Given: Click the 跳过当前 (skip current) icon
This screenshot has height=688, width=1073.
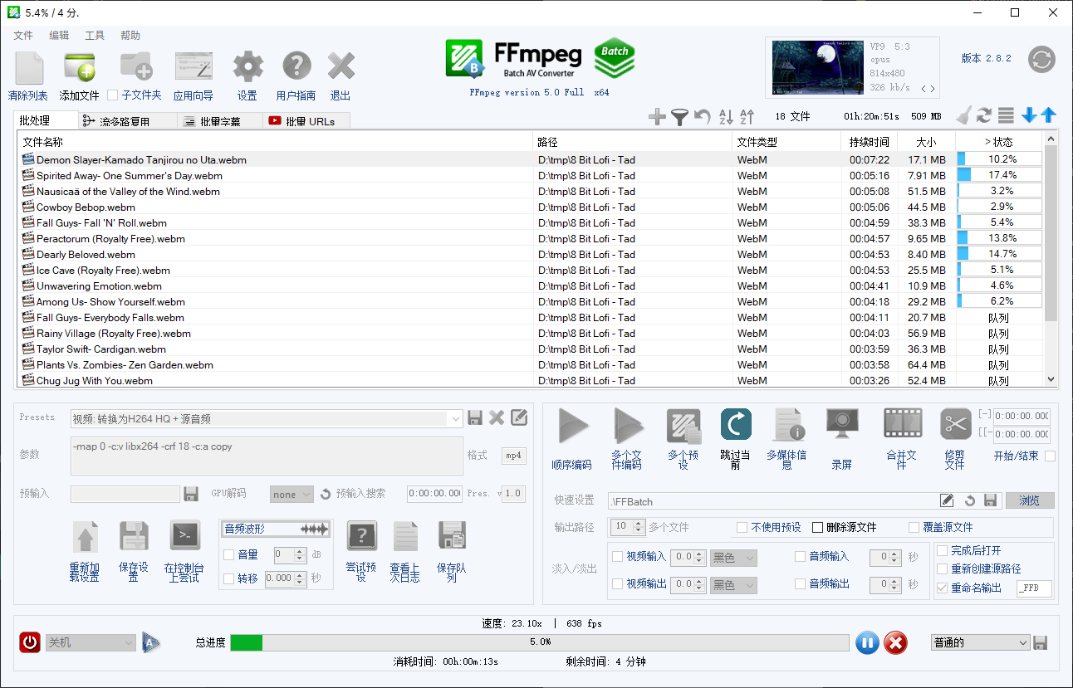Looking at the screenshot, I should point(735,423).
